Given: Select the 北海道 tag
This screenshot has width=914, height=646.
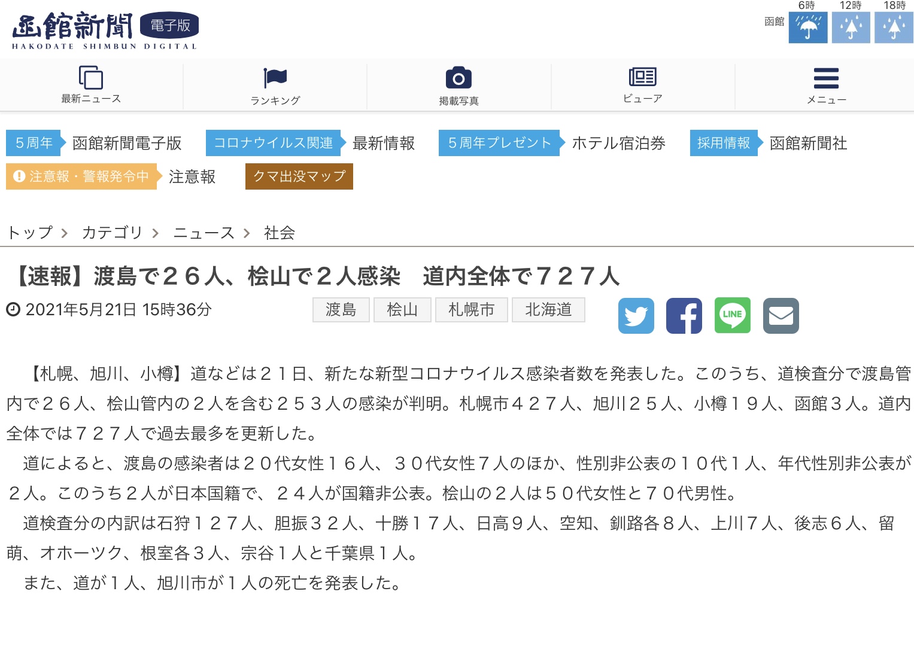Looking at the screenshot, I should (548, 310).
